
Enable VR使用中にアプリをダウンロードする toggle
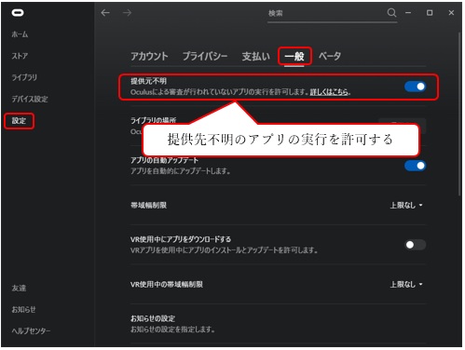click(x=416, y=245)
